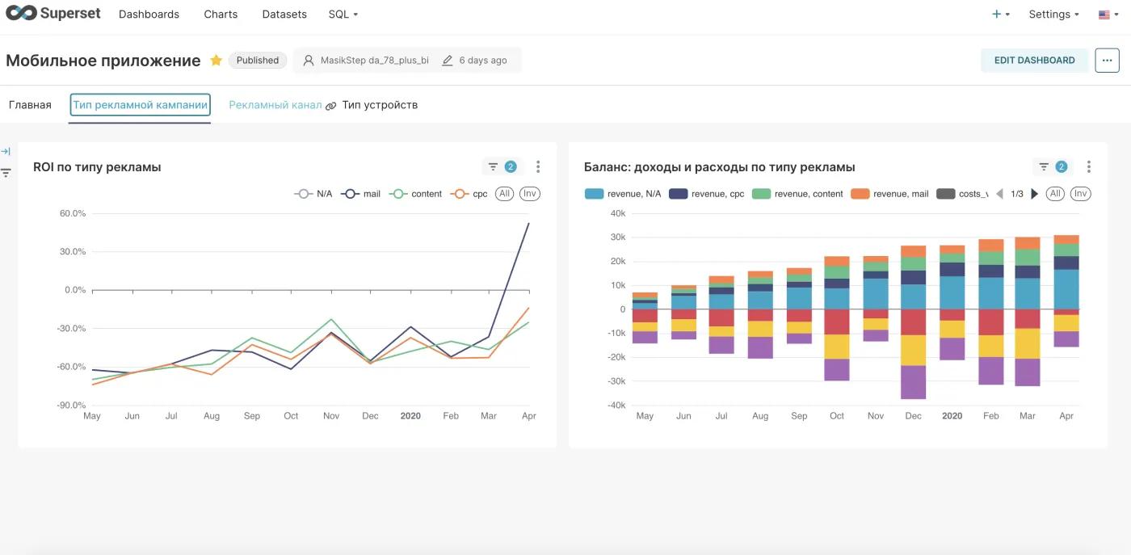
Task: Open the dashboard more-options ellipsis button
Action: pyautogui.click(x=1107, y=60)
